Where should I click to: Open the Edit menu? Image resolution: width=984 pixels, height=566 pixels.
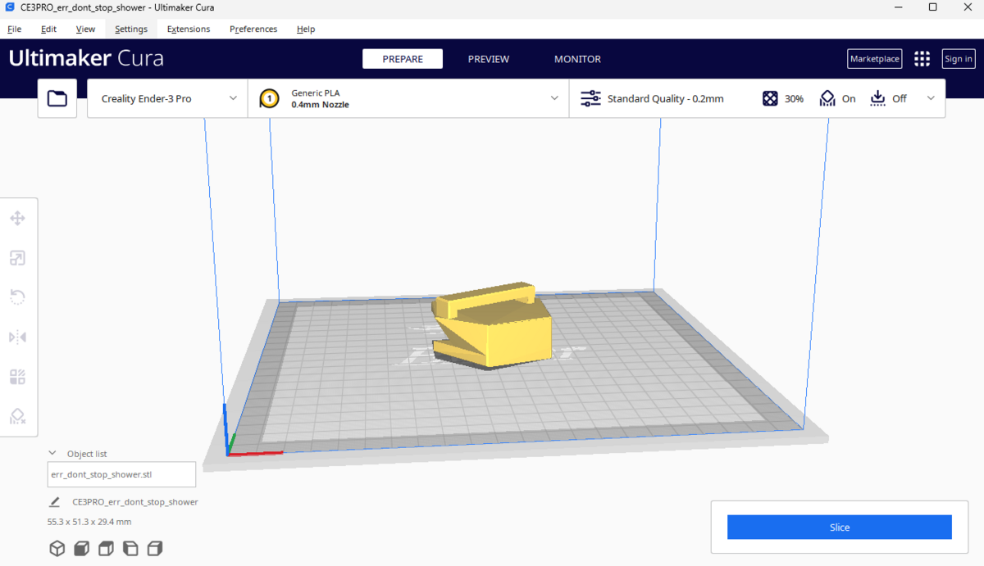click(x=49, y=29)
